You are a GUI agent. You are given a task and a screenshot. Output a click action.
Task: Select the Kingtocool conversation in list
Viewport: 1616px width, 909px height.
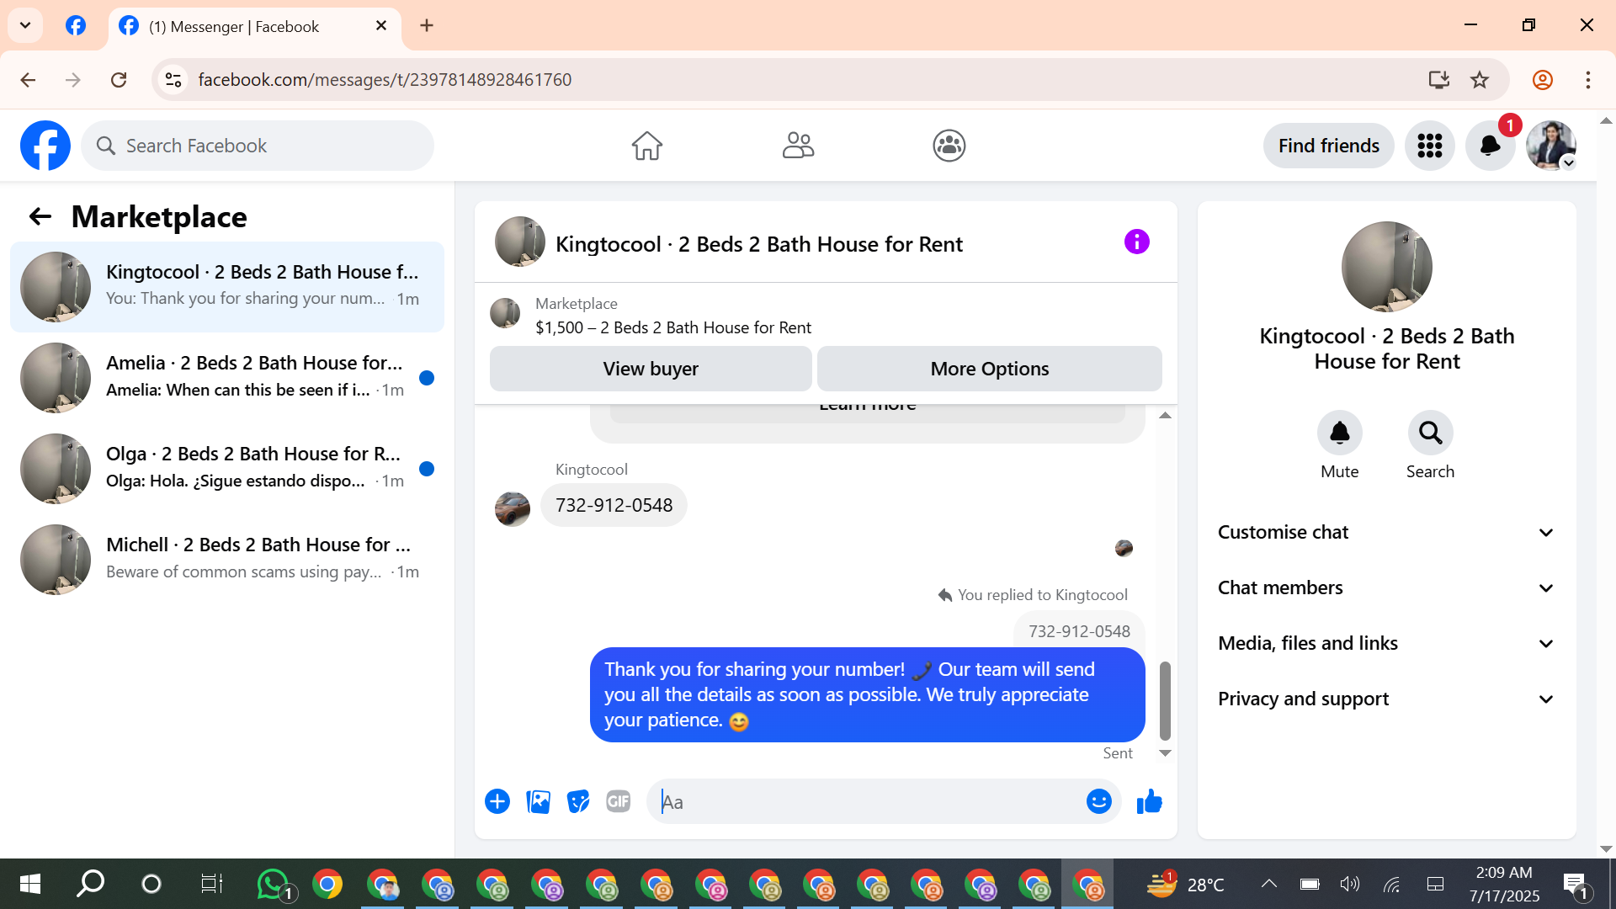(x=227, y=286)
